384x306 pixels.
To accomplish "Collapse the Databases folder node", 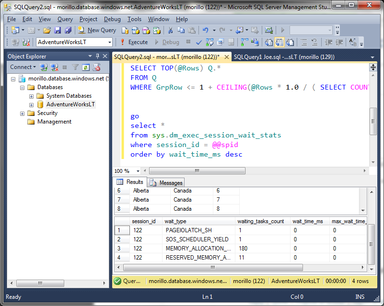I will tap(22, 88).
